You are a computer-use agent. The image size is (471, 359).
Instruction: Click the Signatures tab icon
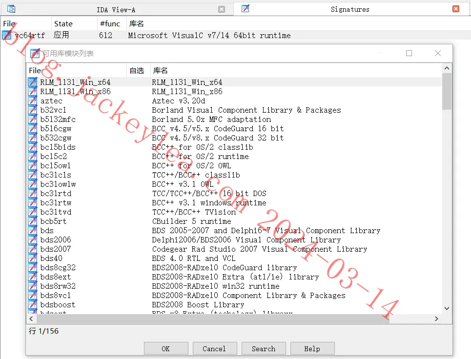click(246, 9)
